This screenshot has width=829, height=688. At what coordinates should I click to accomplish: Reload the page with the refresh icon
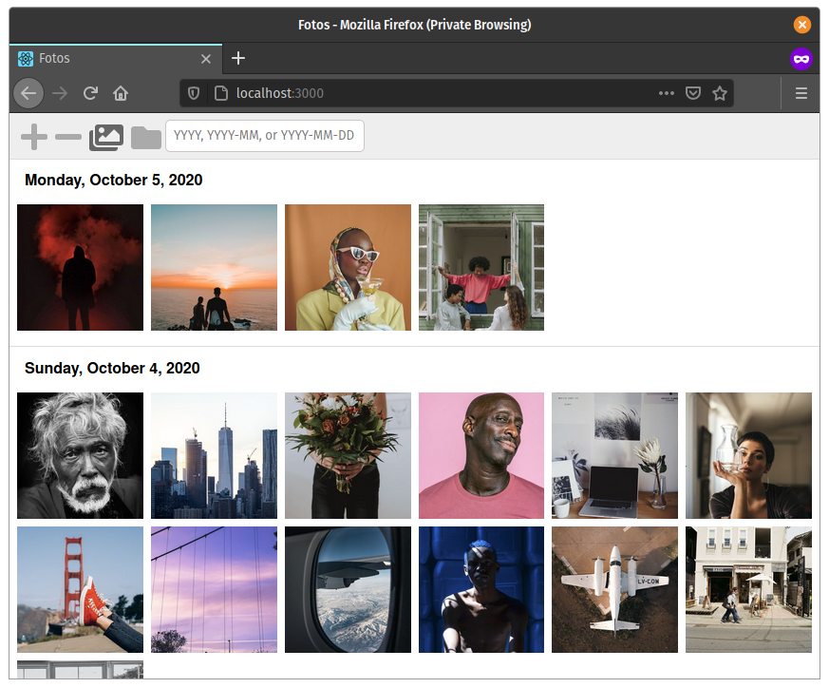coord(90,93)
